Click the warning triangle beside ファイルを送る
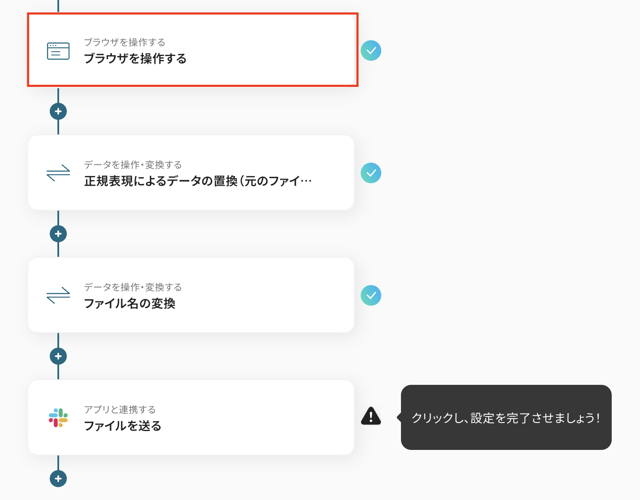Image resolution: width=640 pixels, height=500 pixels. coord(371,416)
